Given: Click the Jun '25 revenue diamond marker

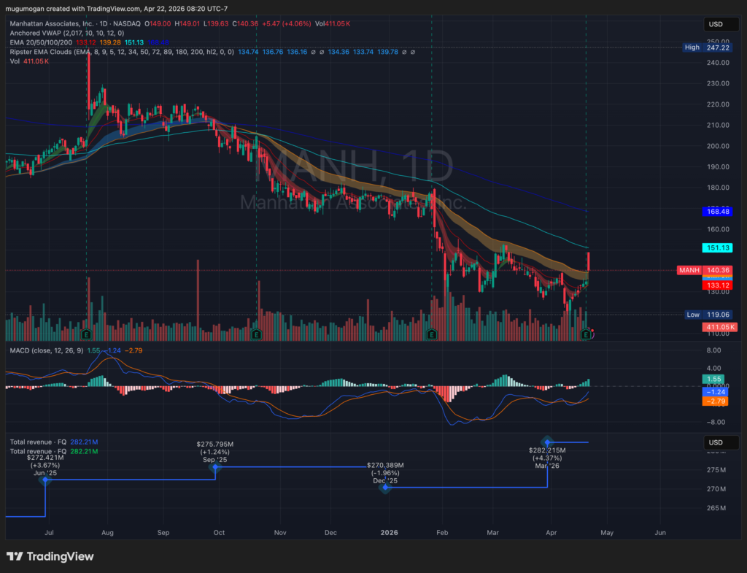Looking at the screenshot, I should [46, 480].
